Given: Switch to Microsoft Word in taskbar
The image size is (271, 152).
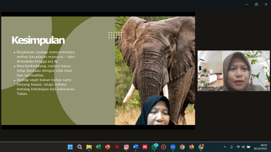Looking at the screenshot, I should [x=135, y=147].
